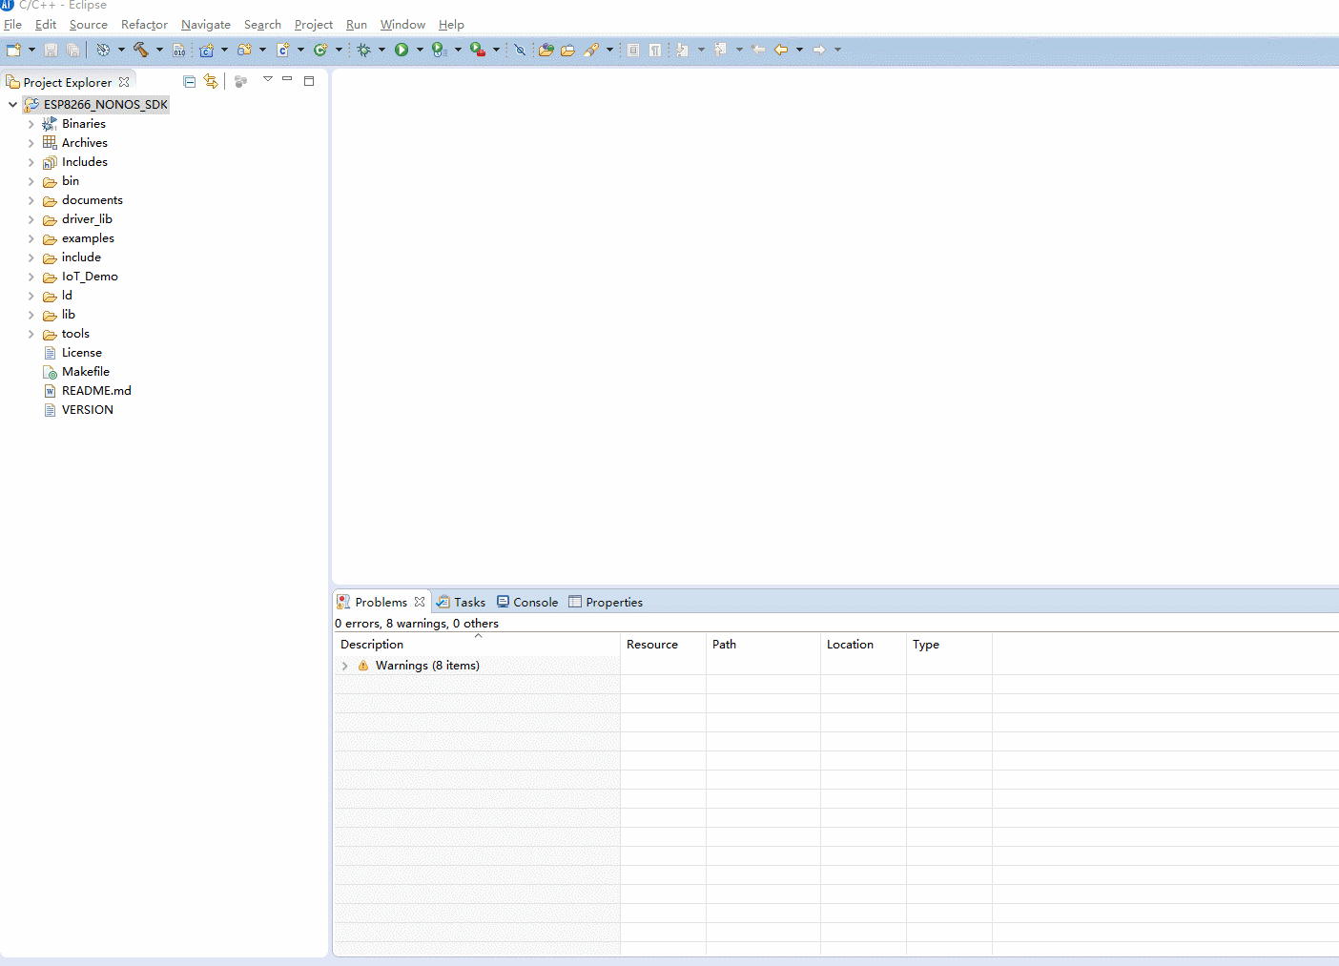Toggle Link with Editor in Project Explorer
Viewport: 1339px width, 966px height.
pyautogui.click(x=211, y=82)
